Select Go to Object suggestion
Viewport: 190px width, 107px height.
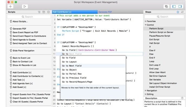tap(93, 70)
